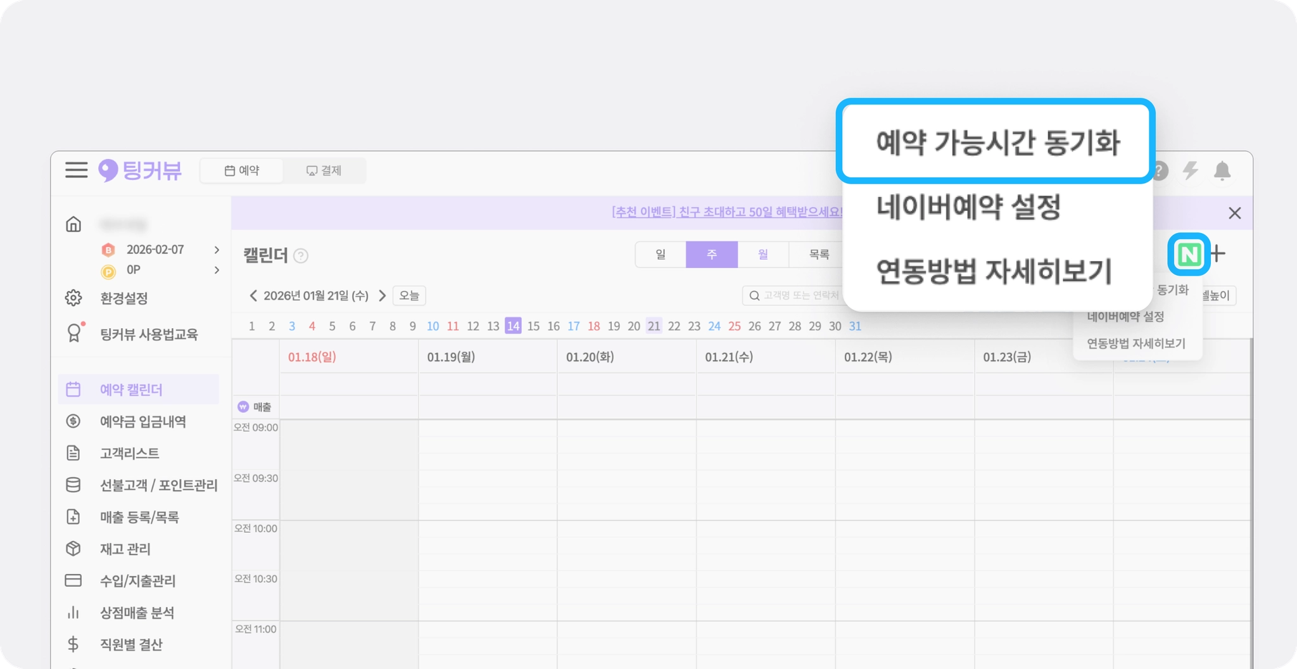
Task: Click the plus icon to add reservation
Action: click(1218, 254)
